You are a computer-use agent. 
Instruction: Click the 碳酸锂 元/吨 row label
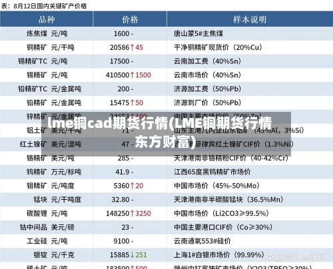(x=47, y=214)
